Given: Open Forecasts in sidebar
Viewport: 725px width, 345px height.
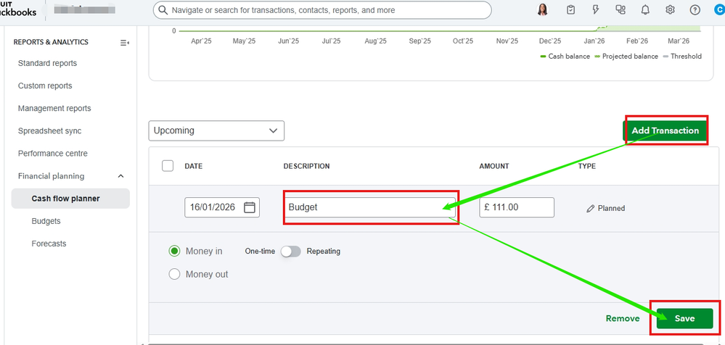Looking at the screenshot, I should (49, 244).
